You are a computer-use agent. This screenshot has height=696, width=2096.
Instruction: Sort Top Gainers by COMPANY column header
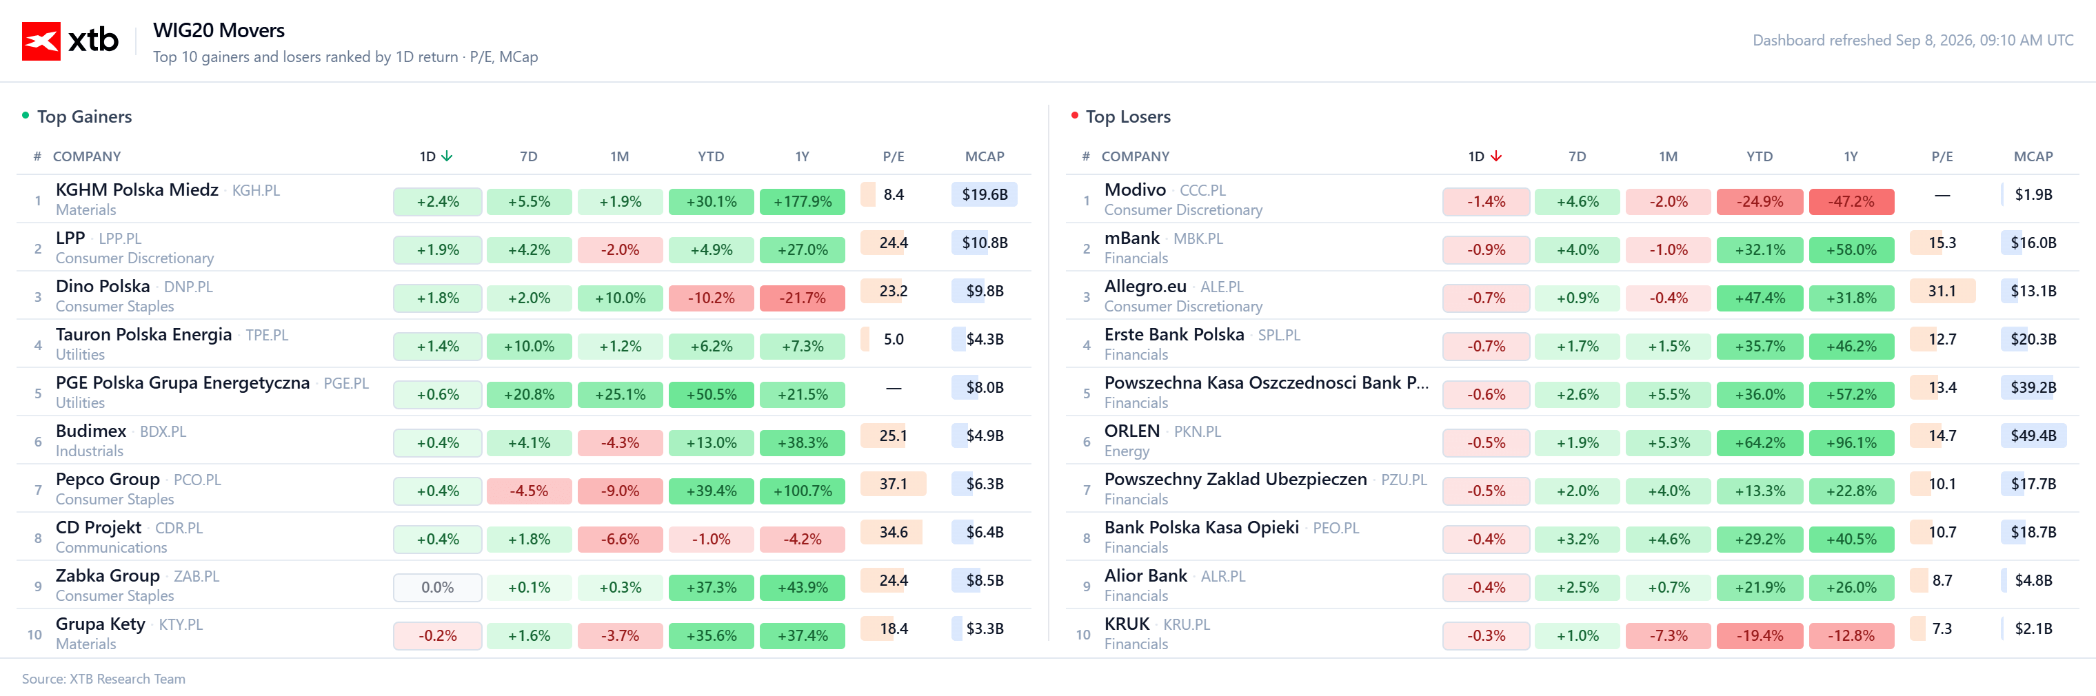click(x=86, y=156)
